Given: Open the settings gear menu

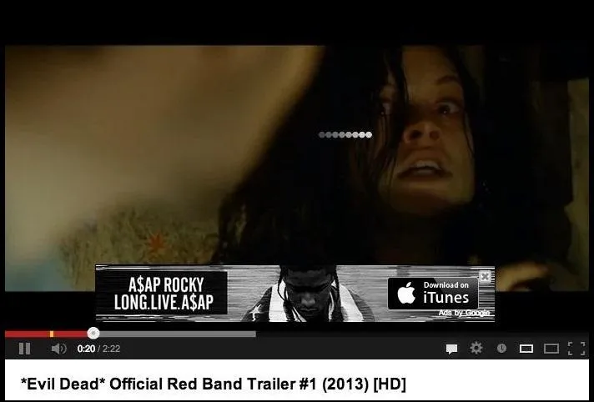Looking at the screenshot, I should click(x=476, y=348).
